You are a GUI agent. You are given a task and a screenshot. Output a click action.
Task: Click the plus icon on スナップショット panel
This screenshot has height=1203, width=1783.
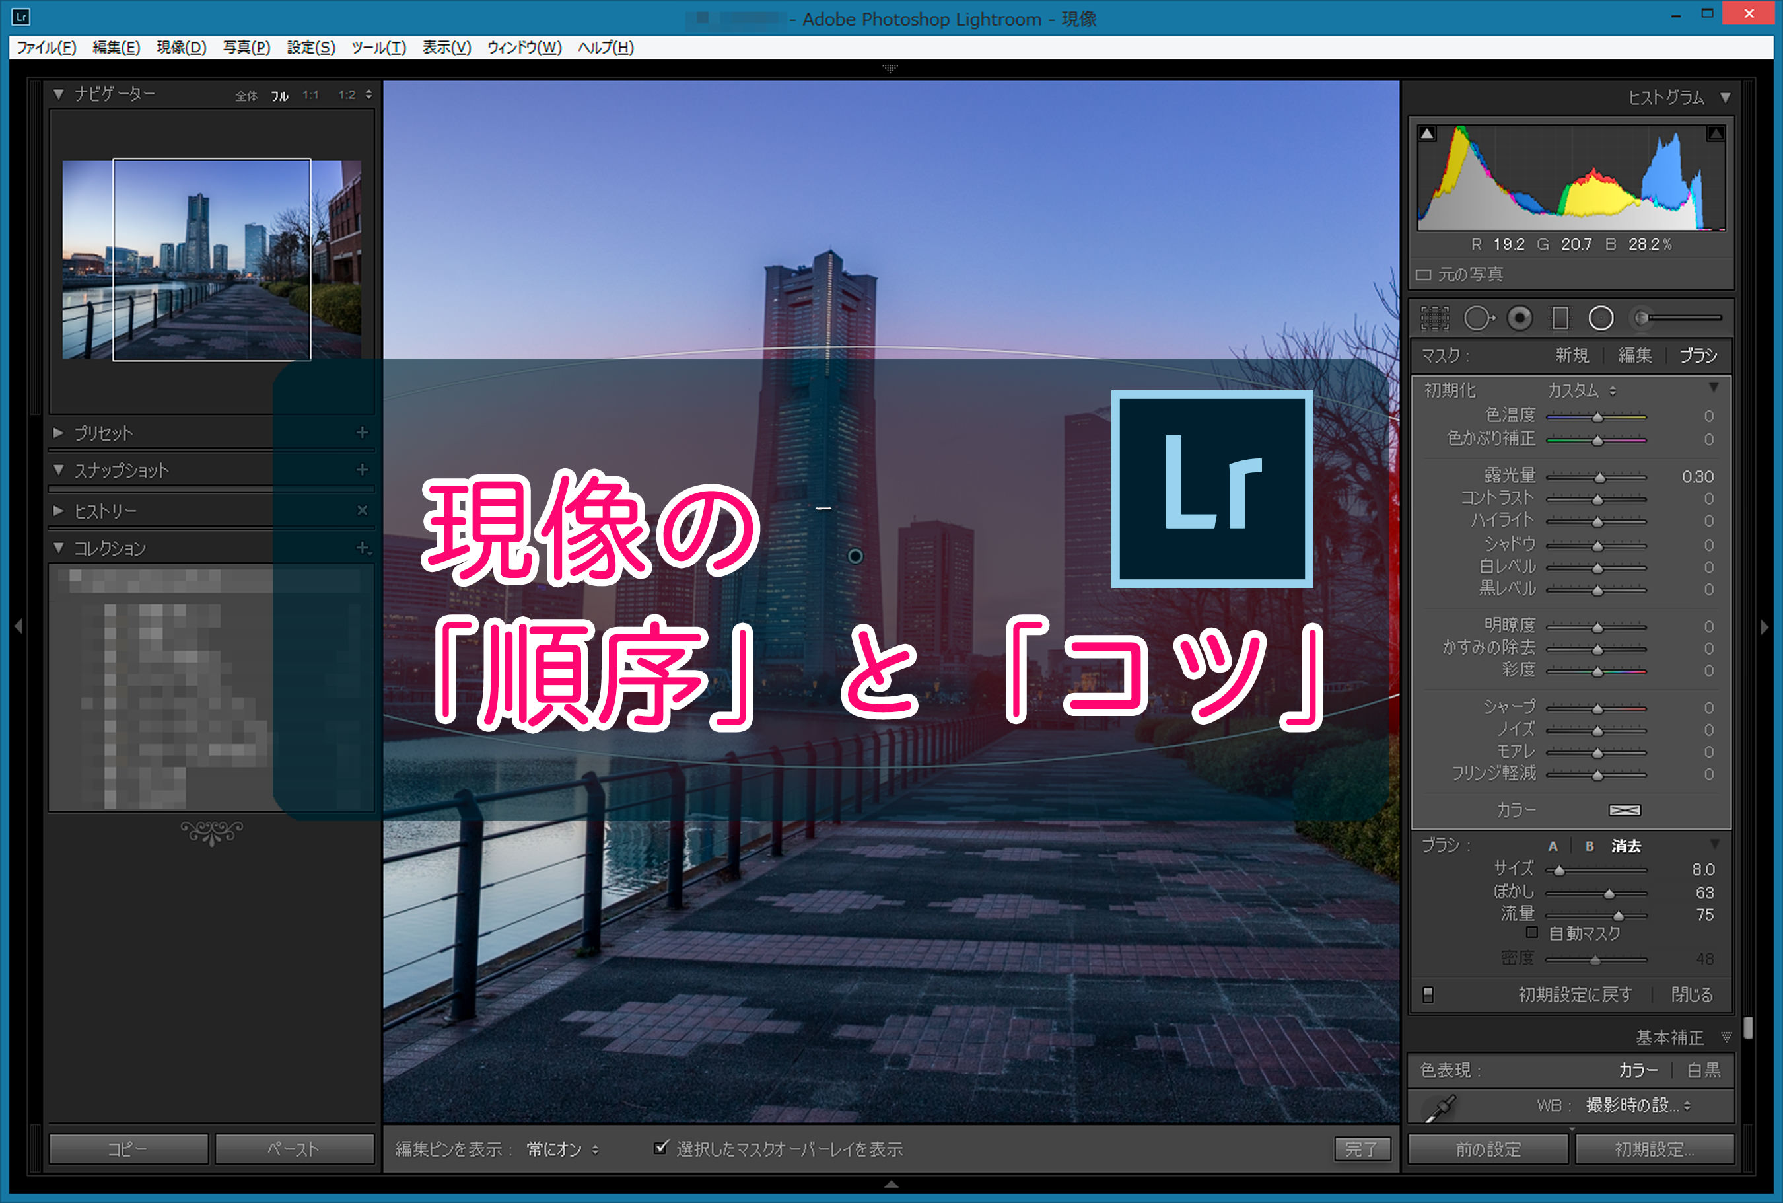pyautogui.click(x=362, y=470)
